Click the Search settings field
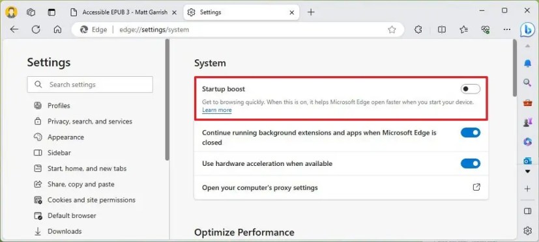Image resolution: width=539 pixels, height=242 pixels. pyautogui.click(x=90, y=85)
